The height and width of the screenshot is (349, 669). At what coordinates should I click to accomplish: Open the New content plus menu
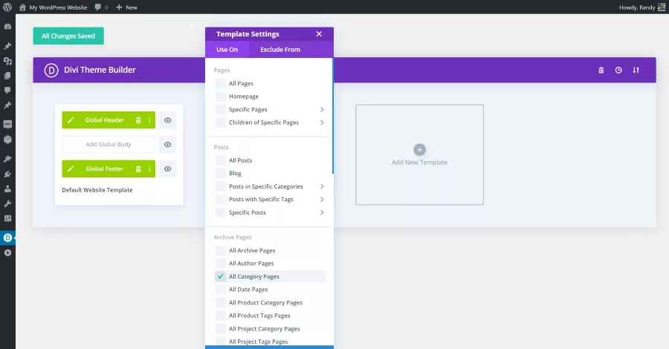coord(126,7)
